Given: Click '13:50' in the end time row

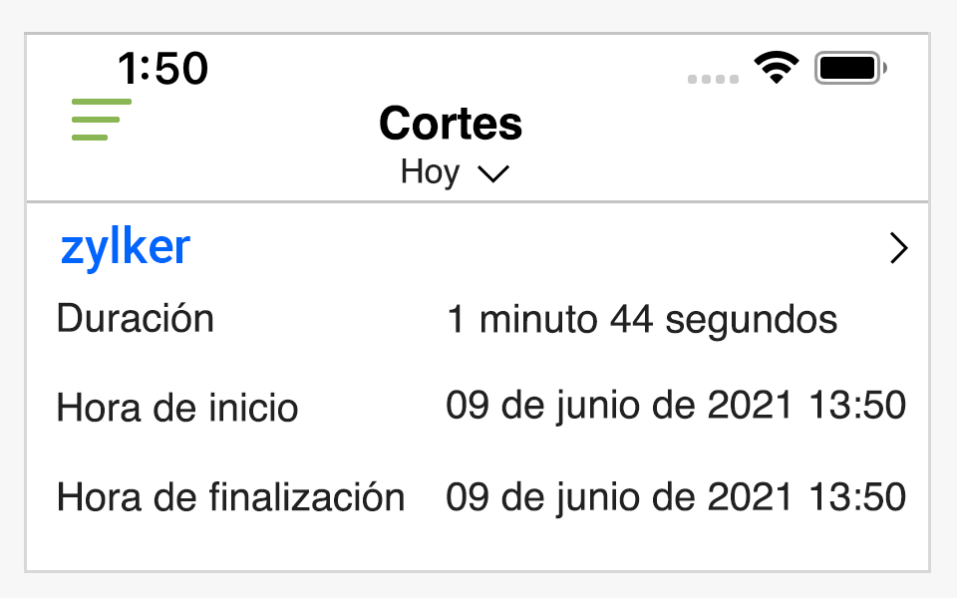Looking at the screenshot, I should (857, 495).
